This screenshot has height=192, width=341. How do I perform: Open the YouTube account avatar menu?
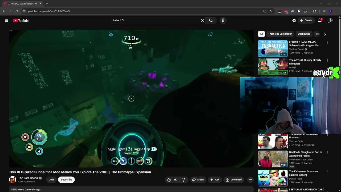pyautogui.click(x=330, y=21)
